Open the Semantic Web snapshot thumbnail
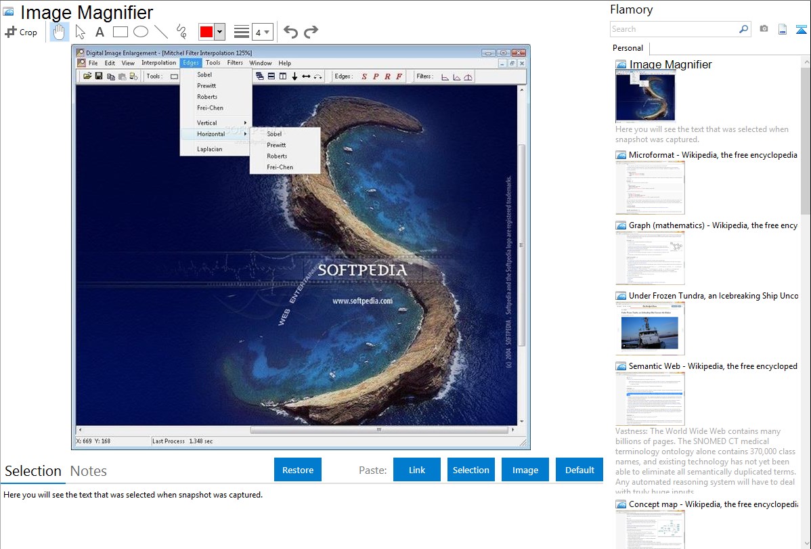Viewport: 811px width, 549px height. click(x=650, y=398)
